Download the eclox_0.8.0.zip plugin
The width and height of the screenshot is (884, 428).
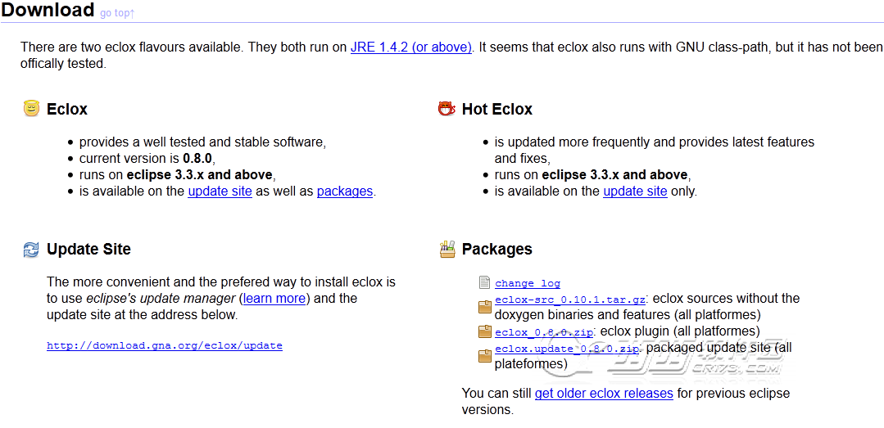coord(544,332)
